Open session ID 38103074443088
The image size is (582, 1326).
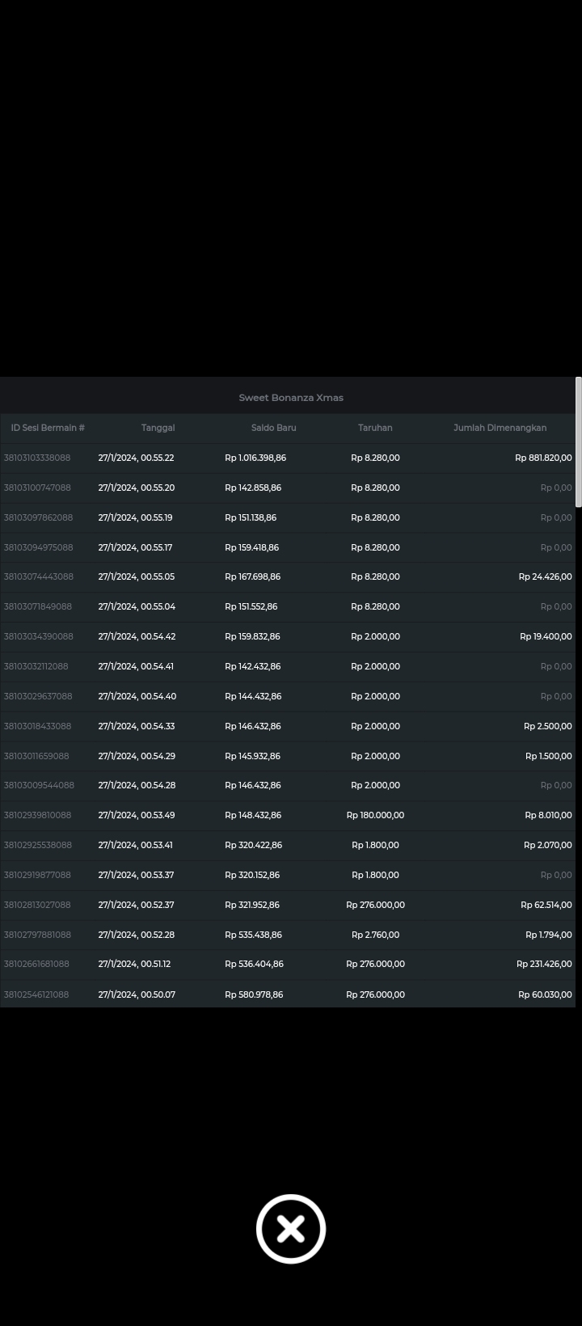(x=38, y=576)
